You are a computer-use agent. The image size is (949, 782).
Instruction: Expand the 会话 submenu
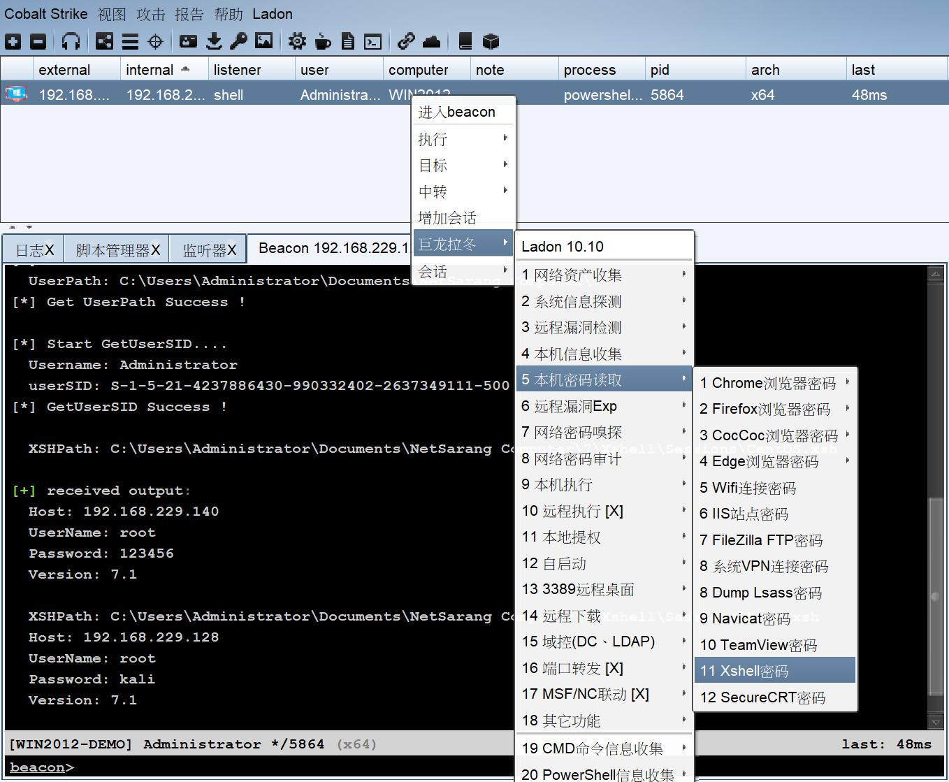464,270
